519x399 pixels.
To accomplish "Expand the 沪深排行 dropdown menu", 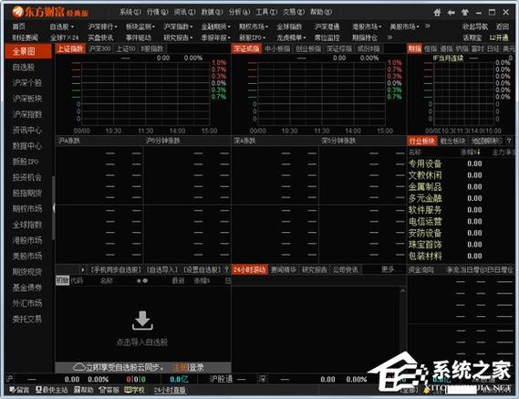I will tap(102, 26).
